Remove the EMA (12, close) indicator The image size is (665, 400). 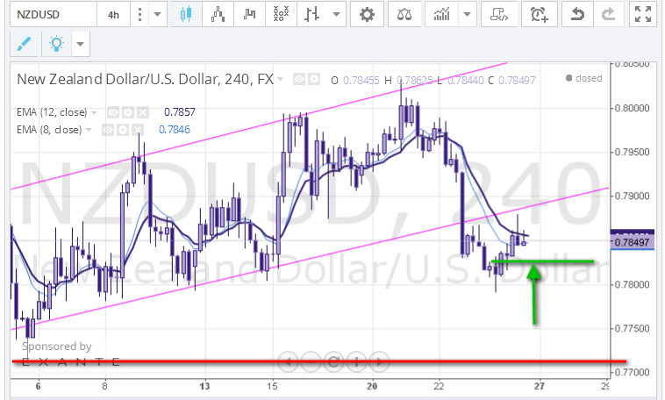click(142, 112)
